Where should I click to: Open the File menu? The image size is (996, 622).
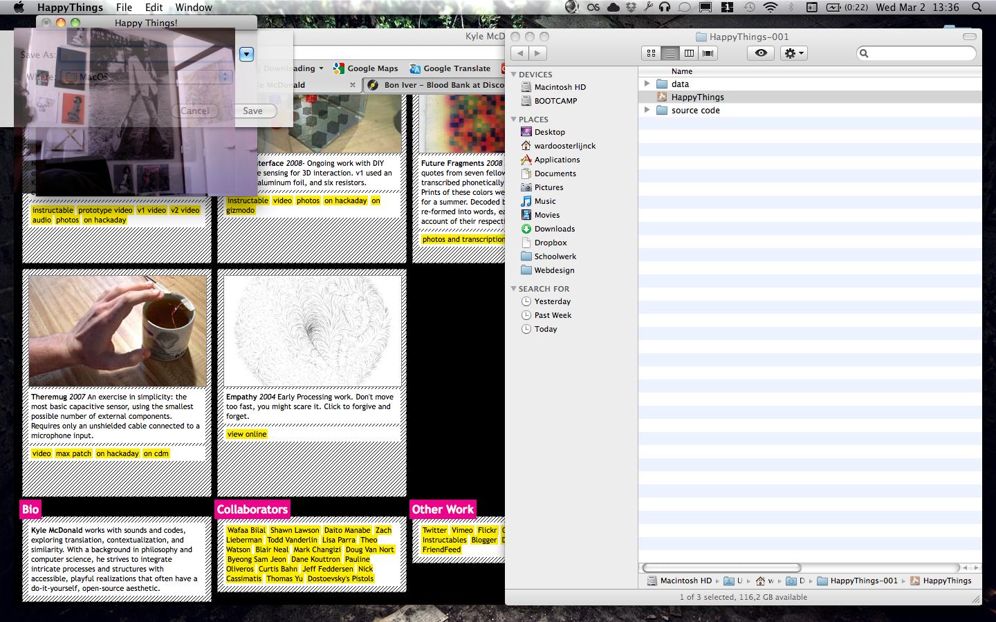(124, 8)
